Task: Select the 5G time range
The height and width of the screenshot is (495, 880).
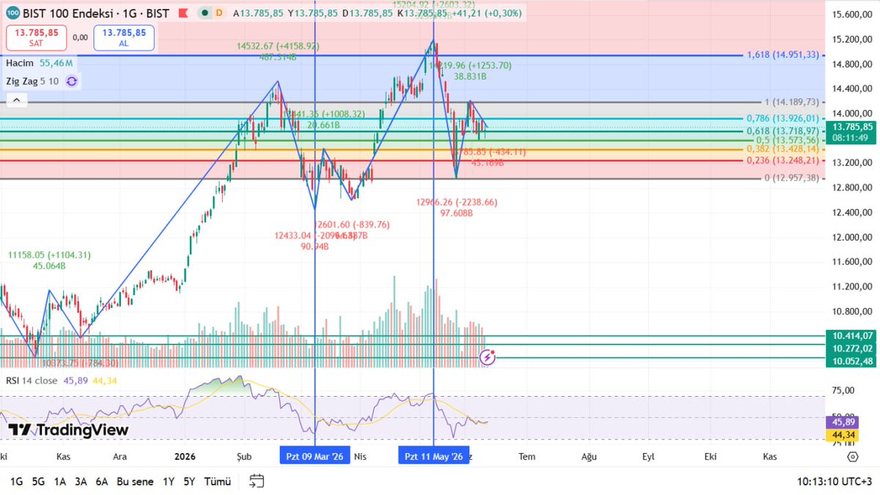Action: pyautogui.click(x=38, y=482)
